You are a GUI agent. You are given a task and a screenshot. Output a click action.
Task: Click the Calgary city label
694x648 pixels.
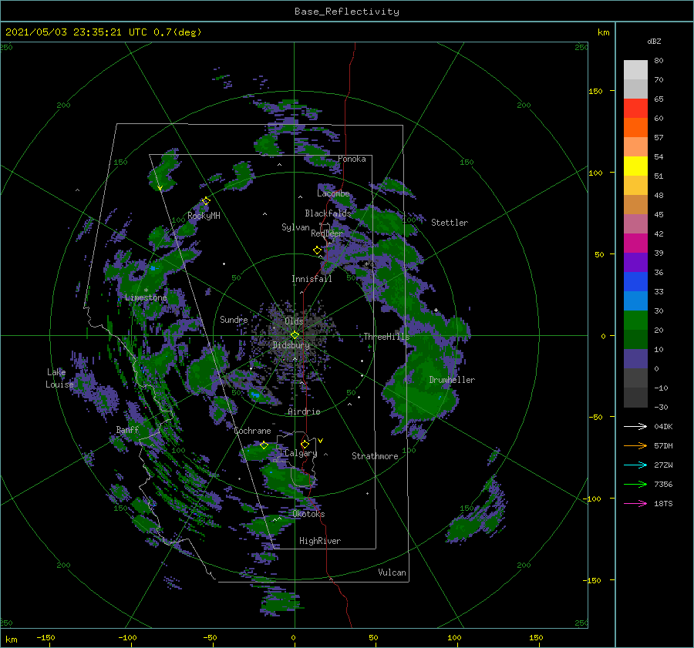click(301, 453)
